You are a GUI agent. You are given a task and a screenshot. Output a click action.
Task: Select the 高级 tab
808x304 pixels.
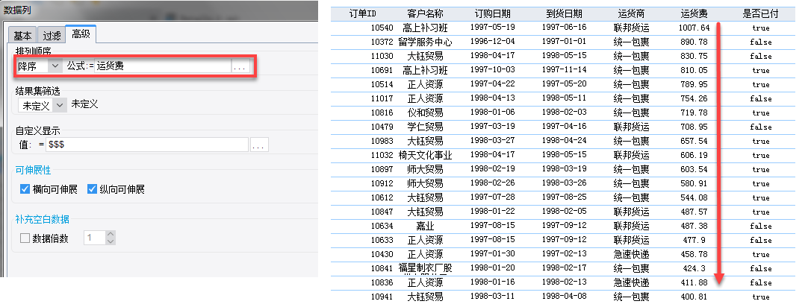pos(81,34)
